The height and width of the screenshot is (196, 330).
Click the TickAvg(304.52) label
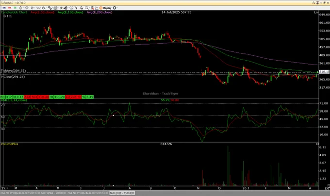[x=13, y=71]
